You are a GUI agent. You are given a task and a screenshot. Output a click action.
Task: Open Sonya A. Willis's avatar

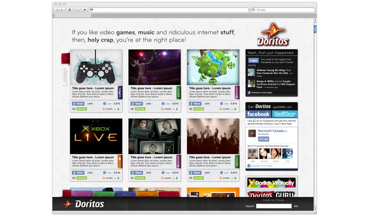pos(251,84)
